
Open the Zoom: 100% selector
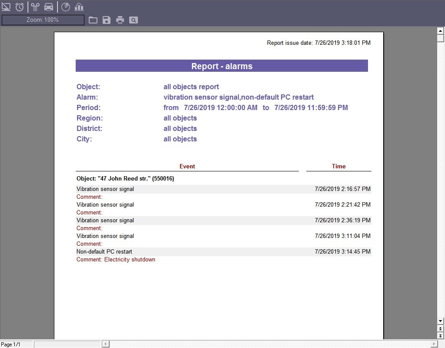(x=43, y=20)
